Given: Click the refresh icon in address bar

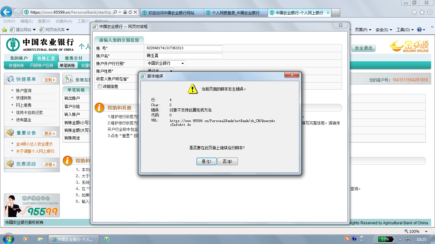Looking at the screenshot, I should (x=130, y=12).
